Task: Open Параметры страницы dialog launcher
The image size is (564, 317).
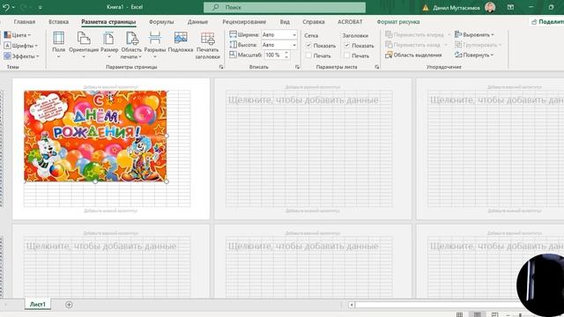Action: coord(221,67)
